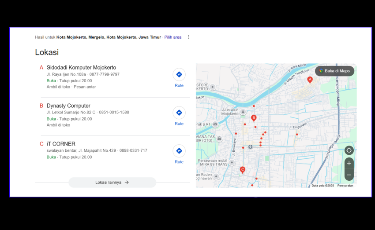Open Dynasty Computer listing
This screenshot has width=375, height=230.
pyautogui.click(x=68, y=106)
